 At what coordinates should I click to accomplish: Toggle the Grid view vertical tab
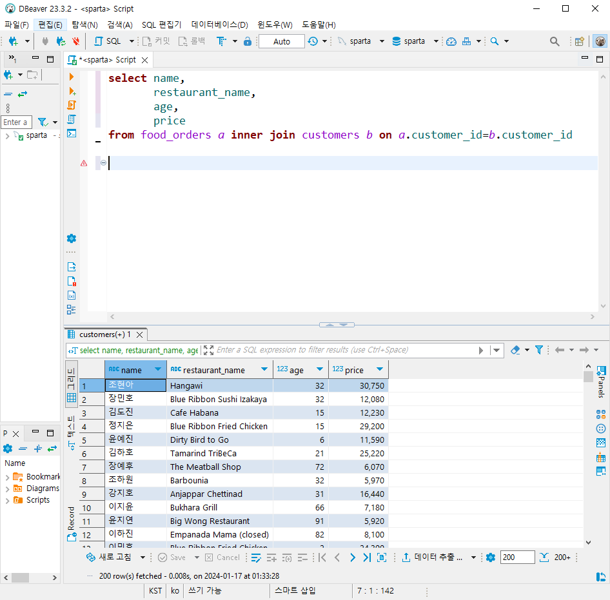click(72, 385)
